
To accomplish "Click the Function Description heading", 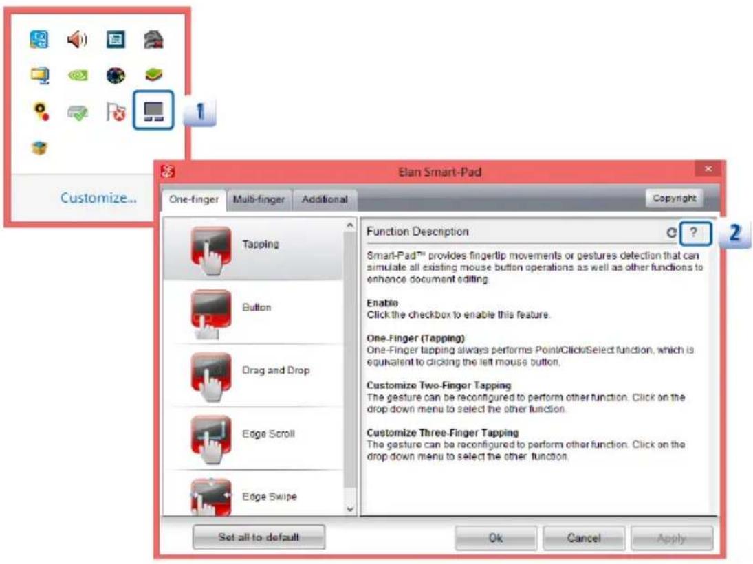I will coord(417,232).
